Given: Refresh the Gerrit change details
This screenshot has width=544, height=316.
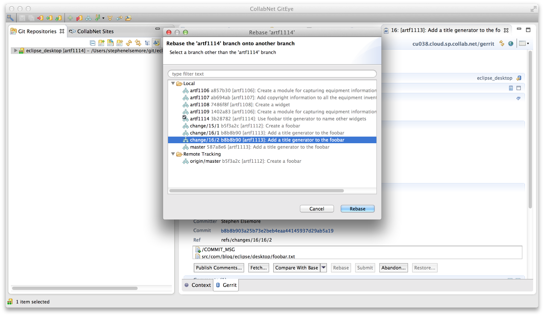Looking at the screenshot, I should tap(502, 43).
